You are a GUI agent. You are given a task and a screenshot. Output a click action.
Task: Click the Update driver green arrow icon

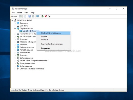(42, 16)
